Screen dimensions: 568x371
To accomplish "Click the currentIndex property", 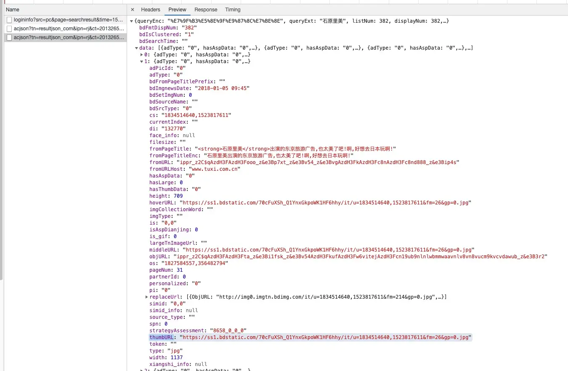I will 173,122.
